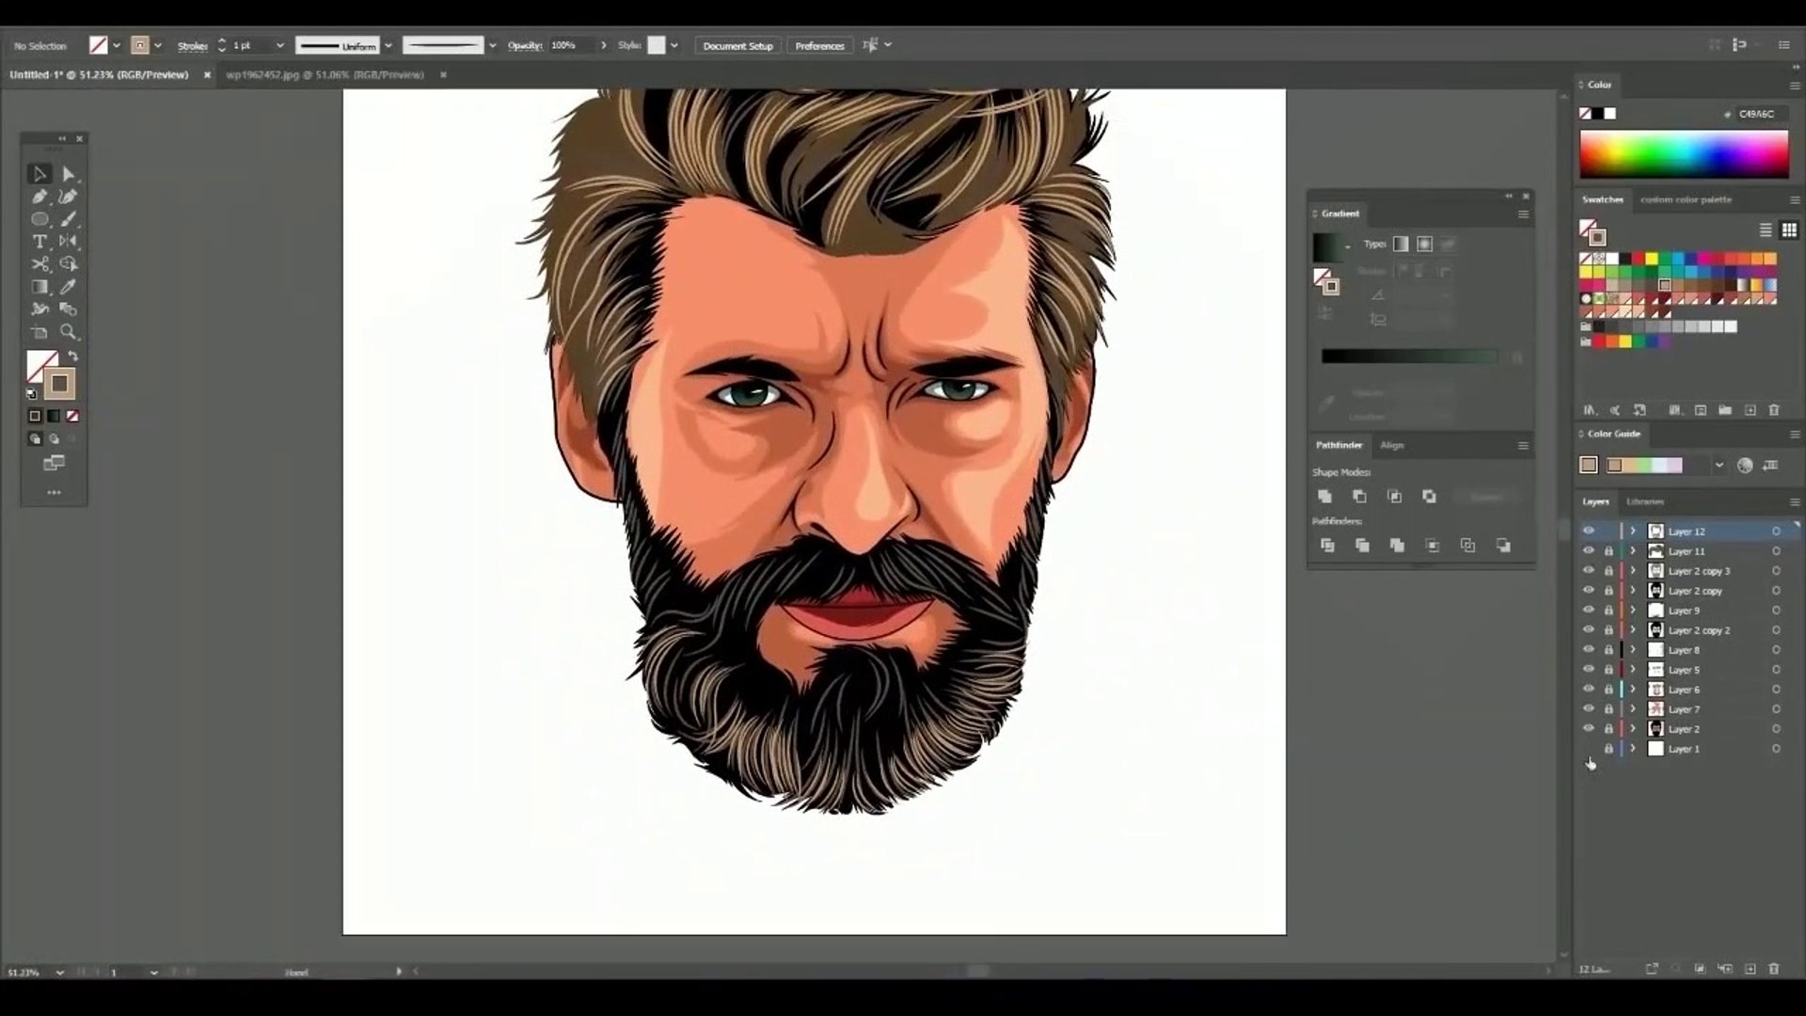Open the Opacity value dropdown arrow
This screenshot has width=1806, height=1016.
(x=603, y=45)
